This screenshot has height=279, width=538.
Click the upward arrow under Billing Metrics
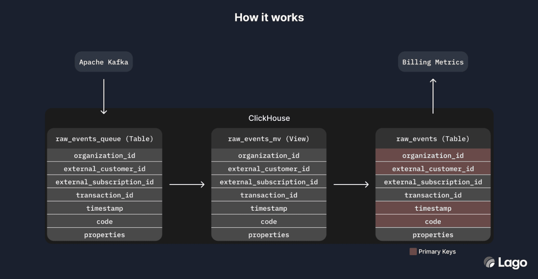(433, 95)
